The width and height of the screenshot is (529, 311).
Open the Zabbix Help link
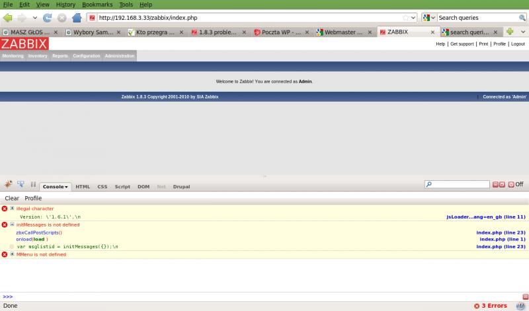pyautogui.click(x=440, y=44)
